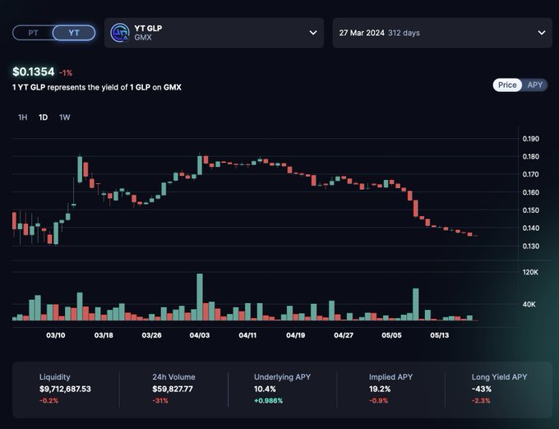Click the Implied APY label
The width and height of the screenshot is (559, 429).
pos(390,377)
